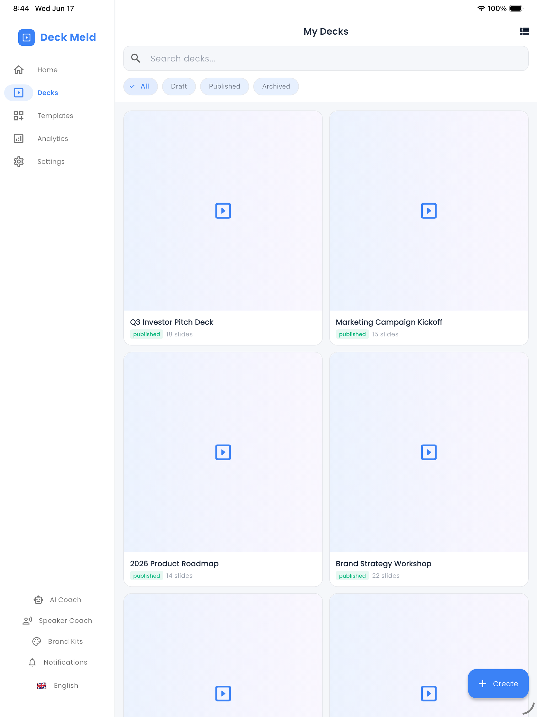Screen dimensions: 537x717
Task: Click the Brand Strategy Workshop title
Action: pos(384,564)
